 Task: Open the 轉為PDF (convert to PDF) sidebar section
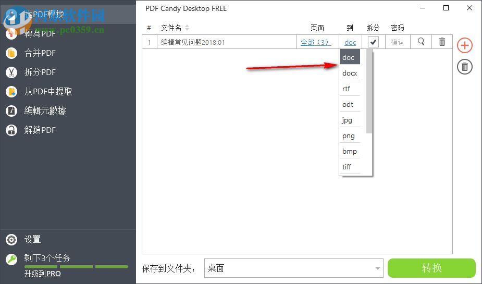coord(40,33)
